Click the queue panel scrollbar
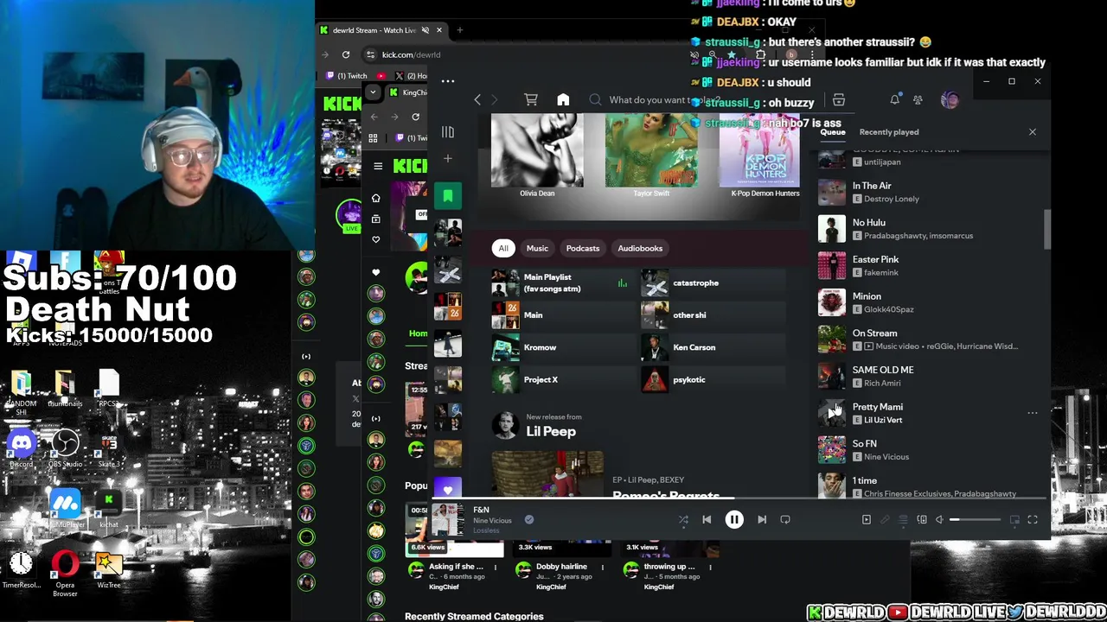This screenshot has height=622, width=1107. [1047, 229]
